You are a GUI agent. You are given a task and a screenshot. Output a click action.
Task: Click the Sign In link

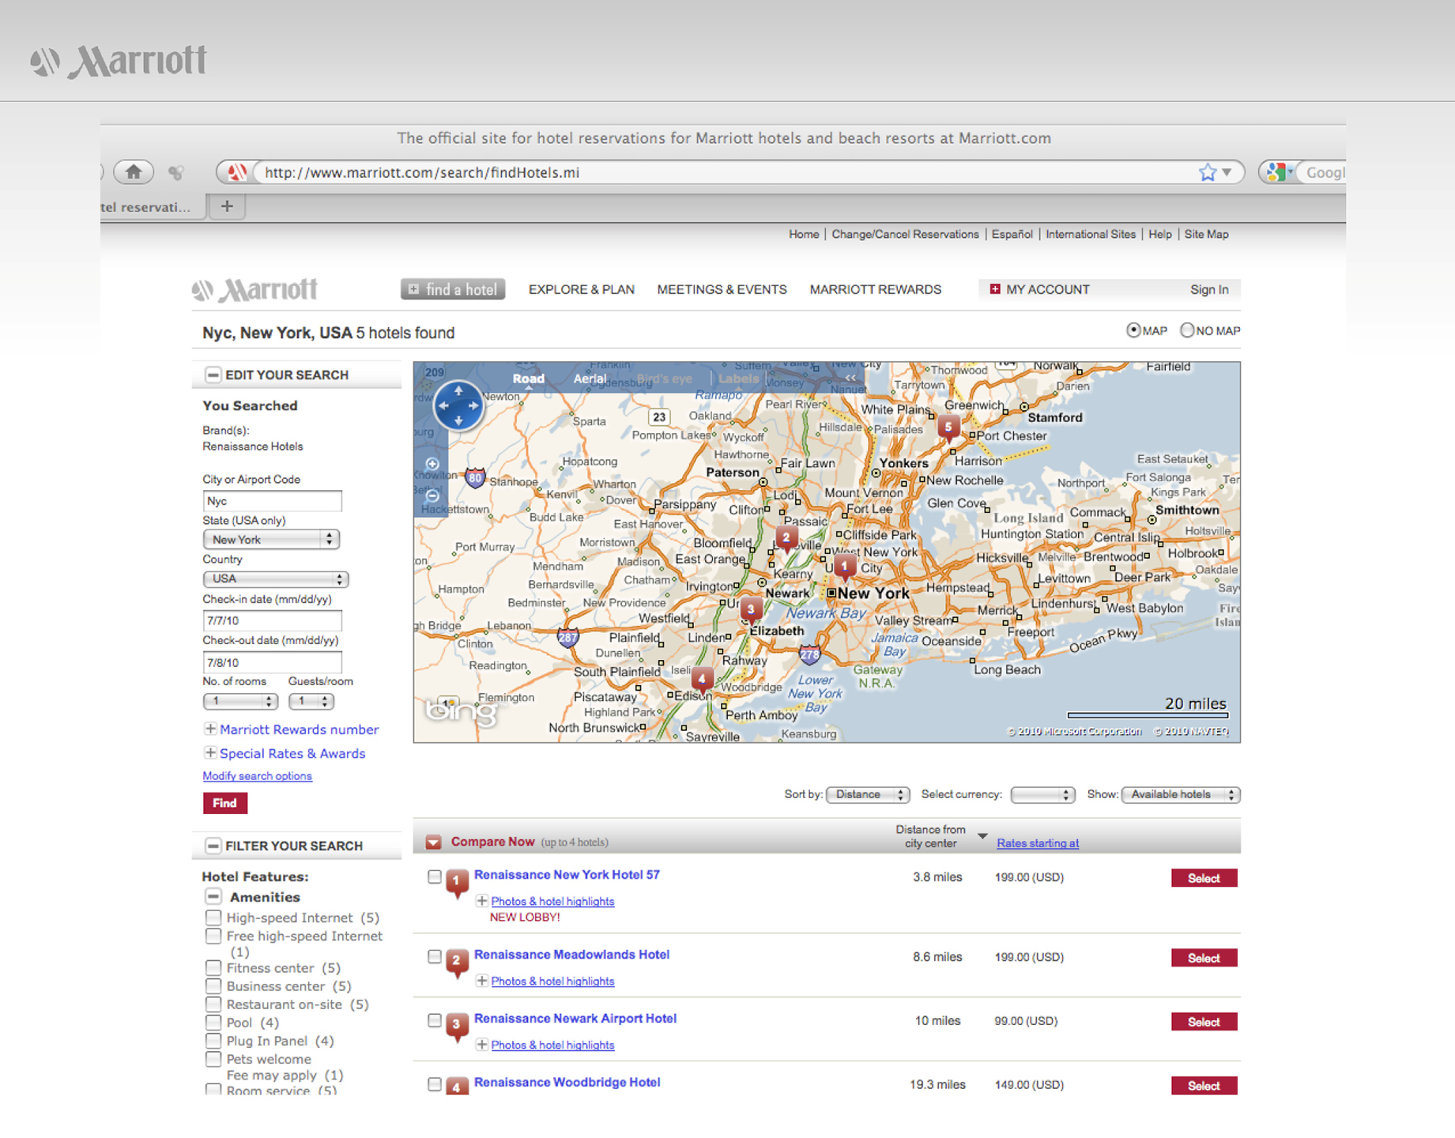[x=1209, y=290]
